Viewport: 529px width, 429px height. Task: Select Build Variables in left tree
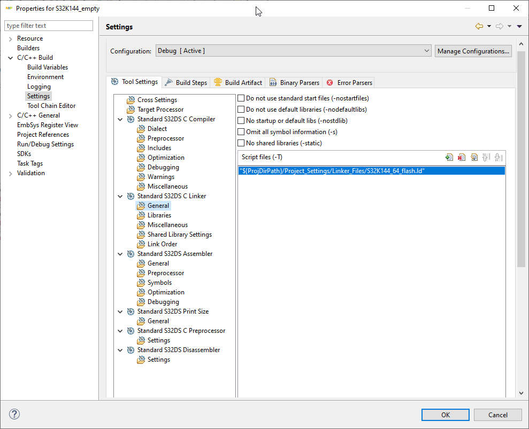[48, 67]
